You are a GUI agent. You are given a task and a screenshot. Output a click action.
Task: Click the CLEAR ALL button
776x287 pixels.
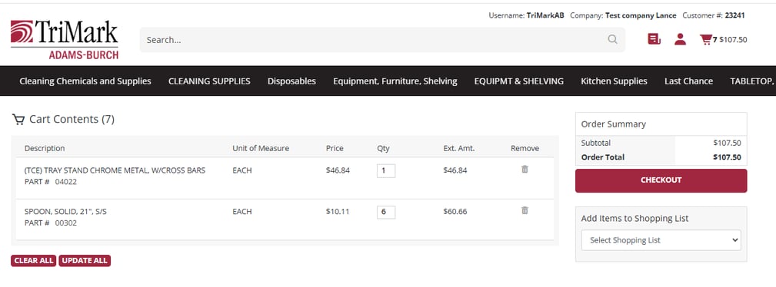[34, 261]
